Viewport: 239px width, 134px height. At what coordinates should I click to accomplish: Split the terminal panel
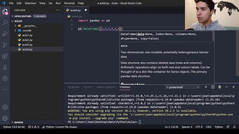click(x=213, y=87)
